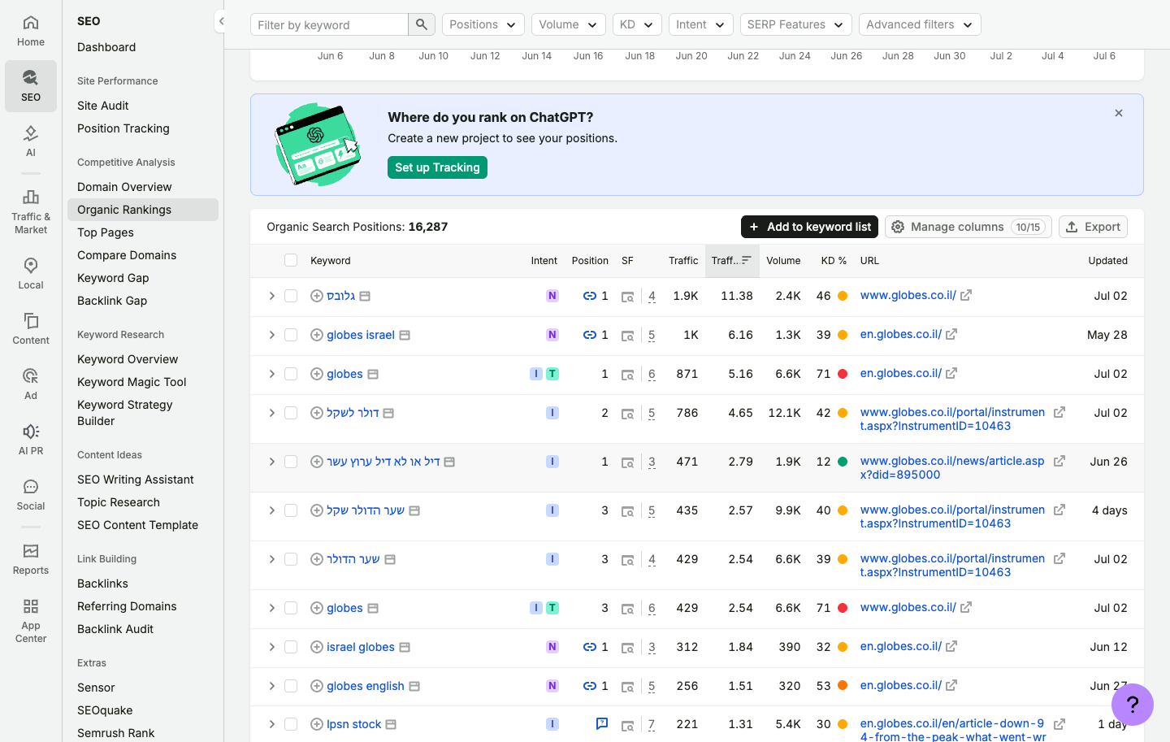This screenshot has width=1170, height=742.
Task: Open external link for article.aspx?did=895000 URL
Action: pyautogui.click(x=1059, y=461)
